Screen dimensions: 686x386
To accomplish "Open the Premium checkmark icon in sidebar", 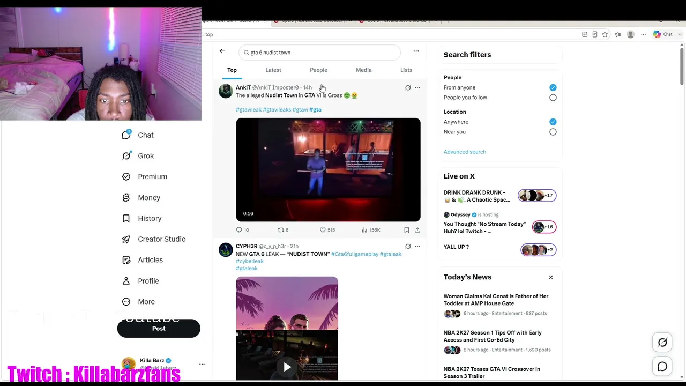I will [126, 176].
